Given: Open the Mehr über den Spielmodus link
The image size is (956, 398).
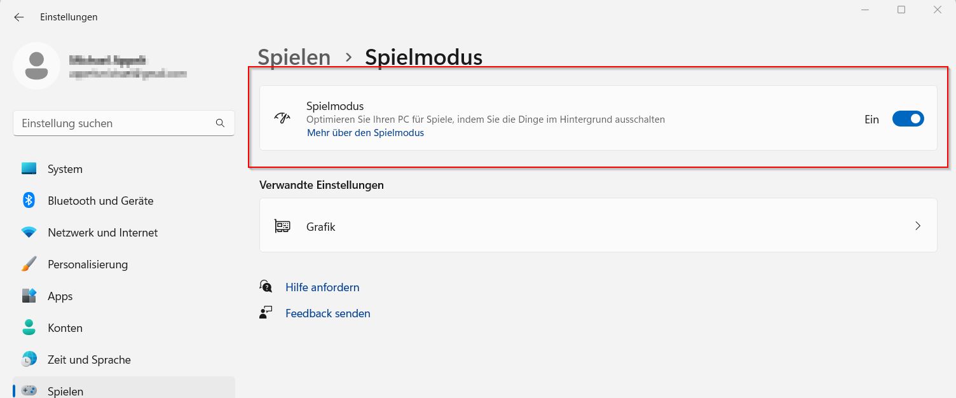Looking at the screenshot, I should click(x=365, y=133).
